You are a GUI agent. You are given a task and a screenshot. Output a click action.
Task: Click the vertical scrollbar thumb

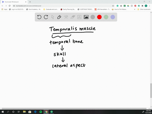pos(151,91)
